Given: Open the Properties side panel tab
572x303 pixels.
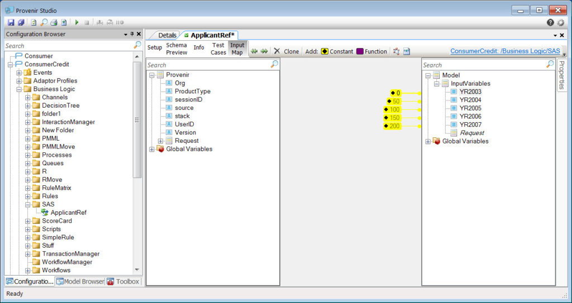Looking at the screenshot, I should [561, 75].
